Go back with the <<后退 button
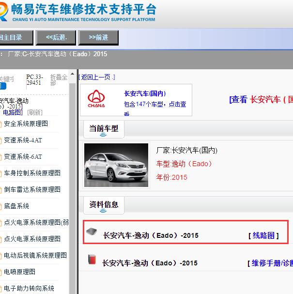Screen dimensions: 293x294 [x=56, y=37]
